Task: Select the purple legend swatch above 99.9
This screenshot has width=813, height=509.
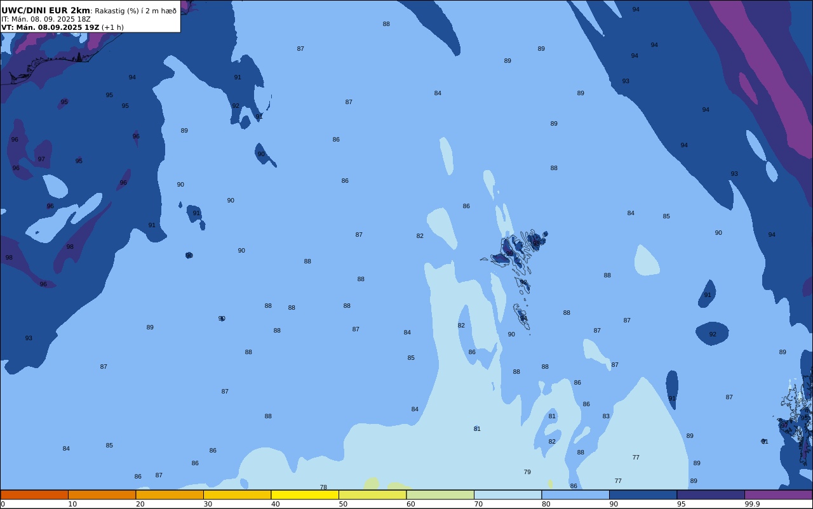Action: 778,495
